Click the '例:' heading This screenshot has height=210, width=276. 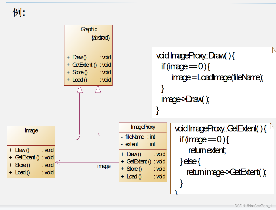(19, 12)
